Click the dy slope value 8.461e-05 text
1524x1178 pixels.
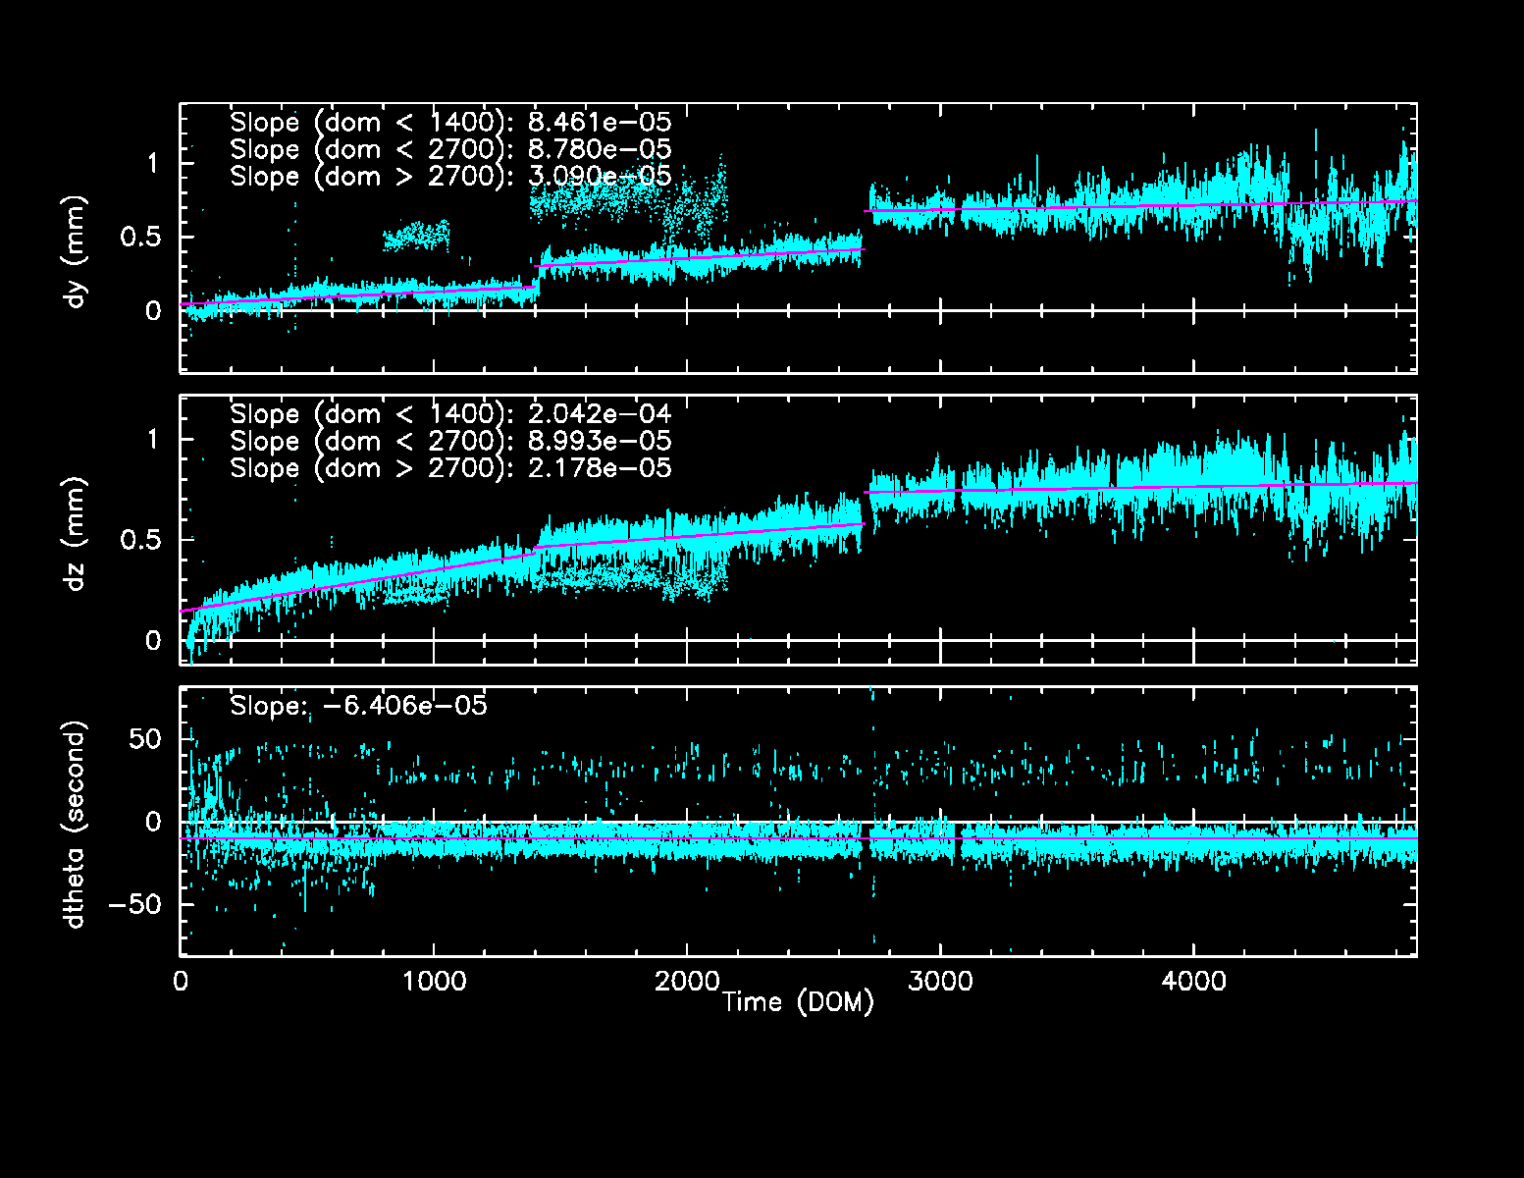450,123
